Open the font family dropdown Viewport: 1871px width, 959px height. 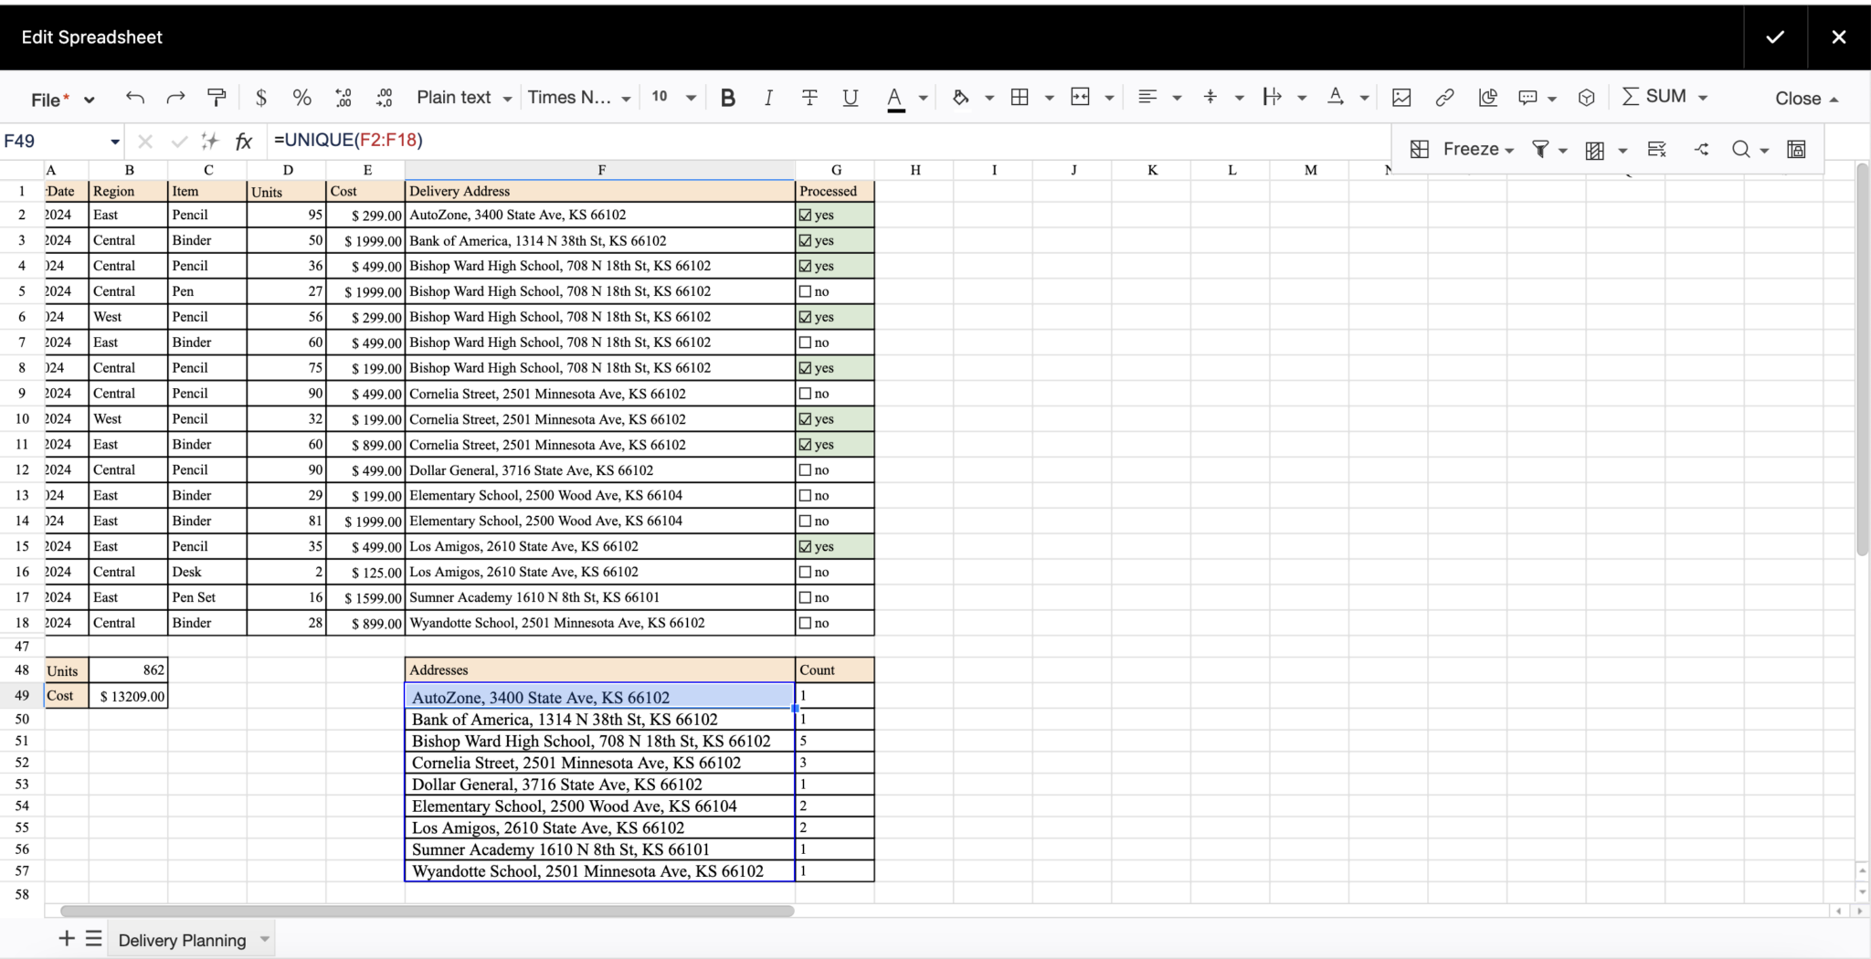click(x=577, y=97)
